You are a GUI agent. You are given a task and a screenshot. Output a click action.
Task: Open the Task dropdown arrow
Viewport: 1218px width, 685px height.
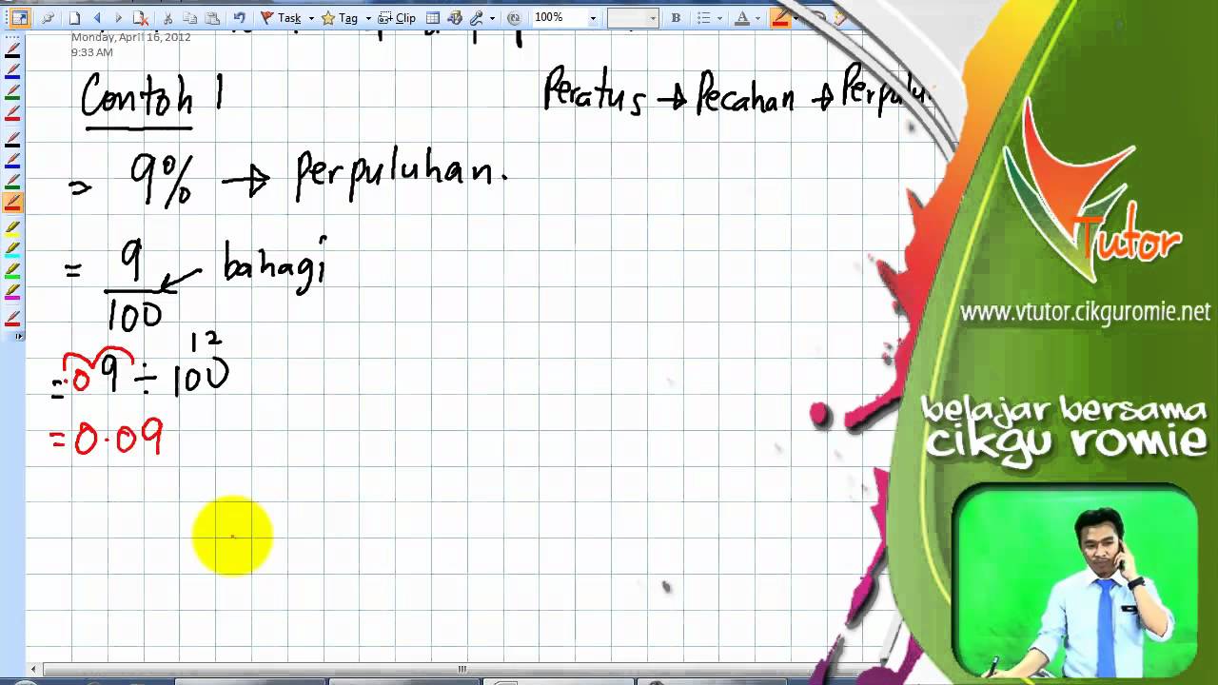311,18
